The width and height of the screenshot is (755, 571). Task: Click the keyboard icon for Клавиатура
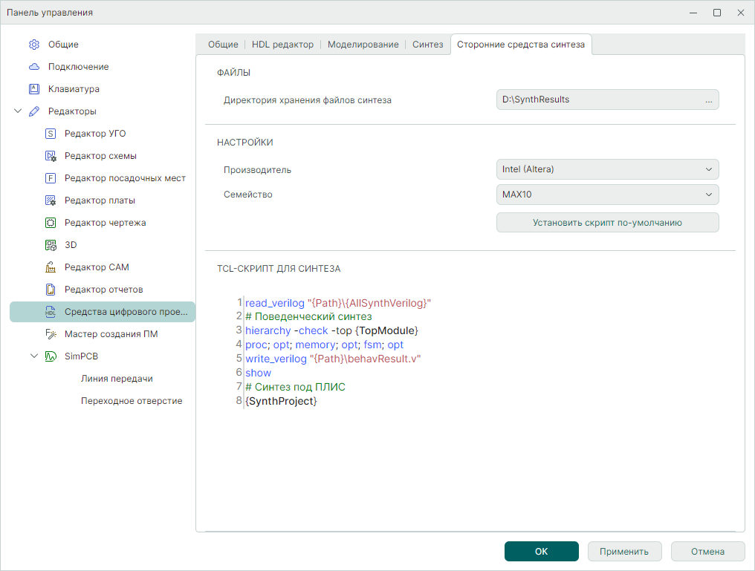click(33, 89)
